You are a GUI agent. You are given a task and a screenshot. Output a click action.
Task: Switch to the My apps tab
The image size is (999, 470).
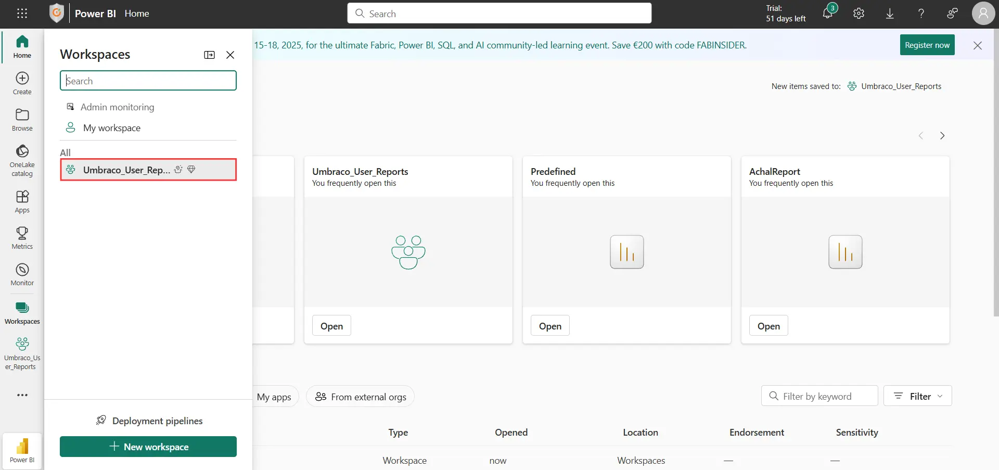coord(274,397)
